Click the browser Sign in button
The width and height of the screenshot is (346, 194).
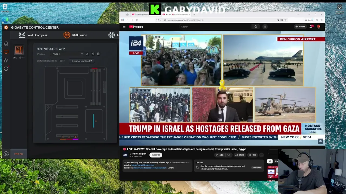tap(309, 20)
